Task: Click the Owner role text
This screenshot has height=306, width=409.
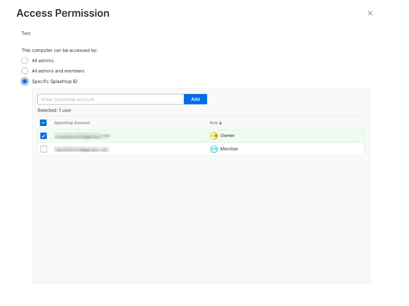Action: (x=227, y=136)
